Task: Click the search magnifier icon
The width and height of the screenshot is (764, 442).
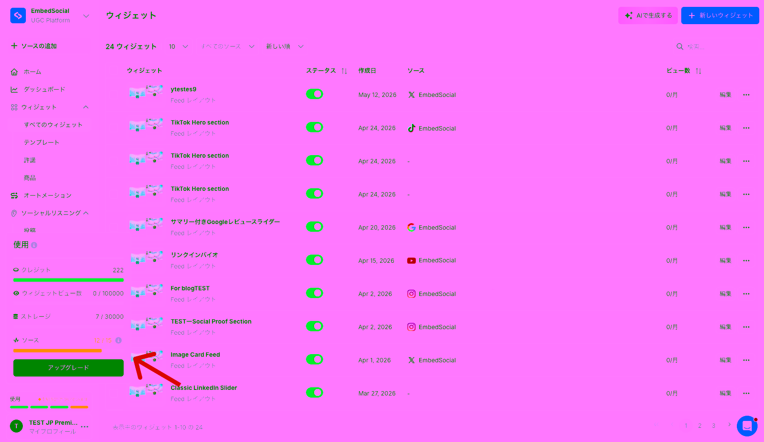Action: (680, 47)
